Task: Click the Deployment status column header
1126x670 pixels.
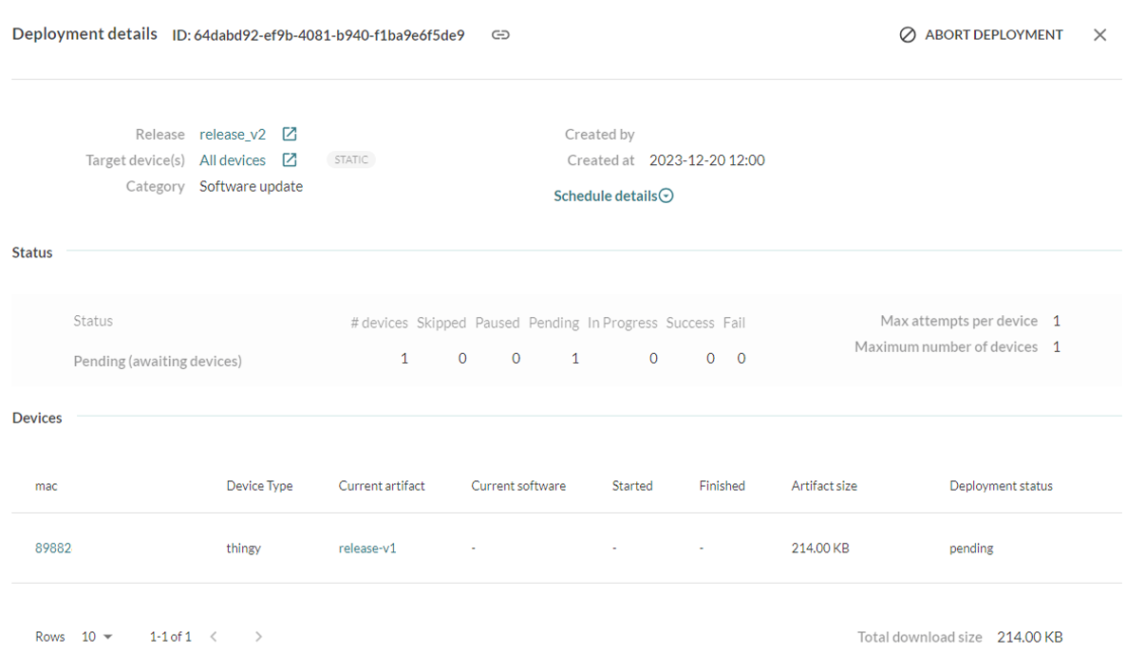Action: click(1001, 486)
